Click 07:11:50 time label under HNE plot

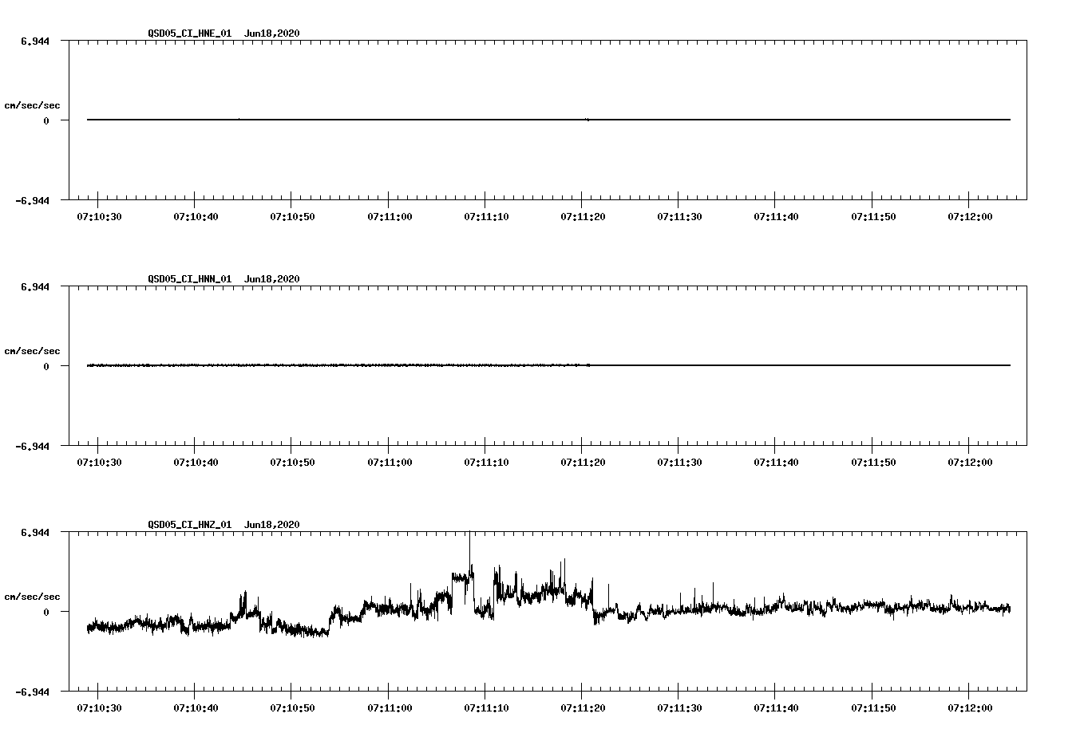pyautogui.click(x=873, y=217)
